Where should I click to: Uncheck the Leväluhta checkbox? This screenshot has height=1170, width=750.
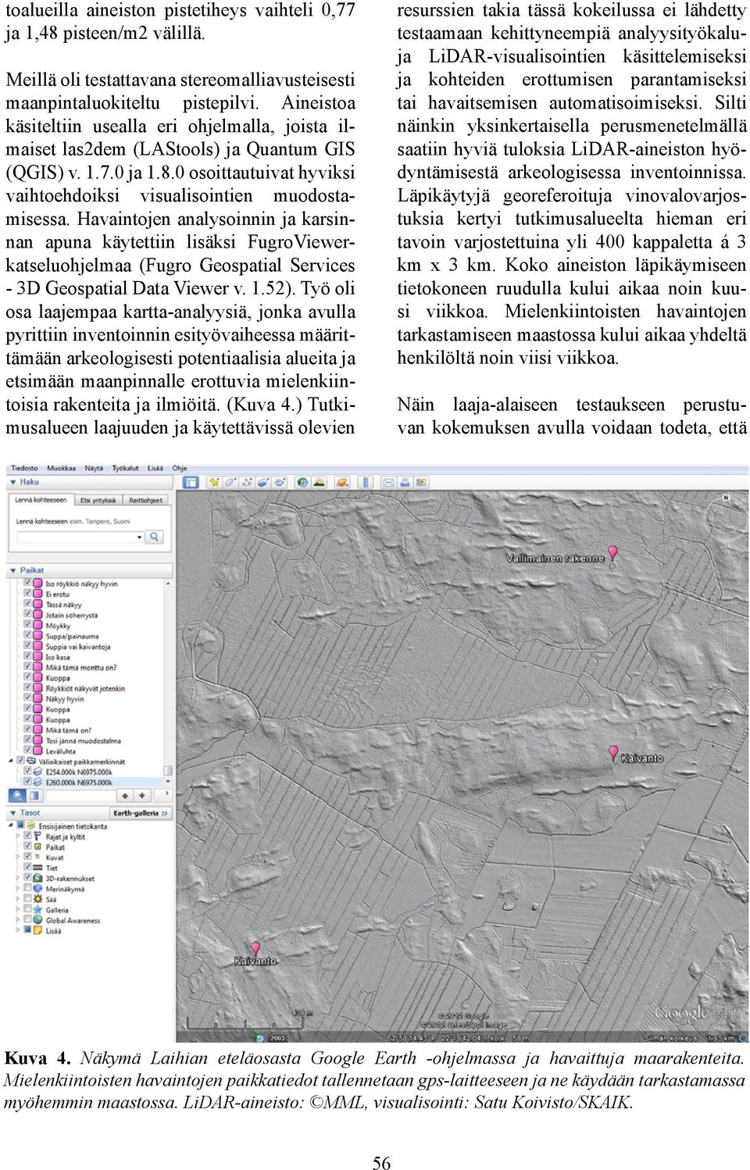(x=27, y=750)
